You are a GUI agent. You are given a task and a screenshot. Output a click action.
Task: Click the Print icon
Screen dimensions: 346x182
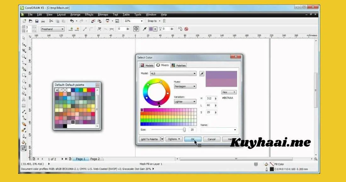tap(43, 21)
